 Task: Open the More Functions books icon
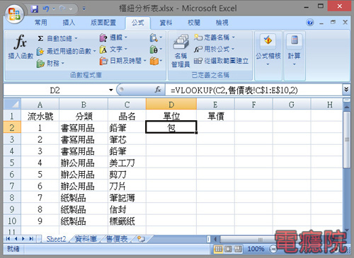click(154, 61)
